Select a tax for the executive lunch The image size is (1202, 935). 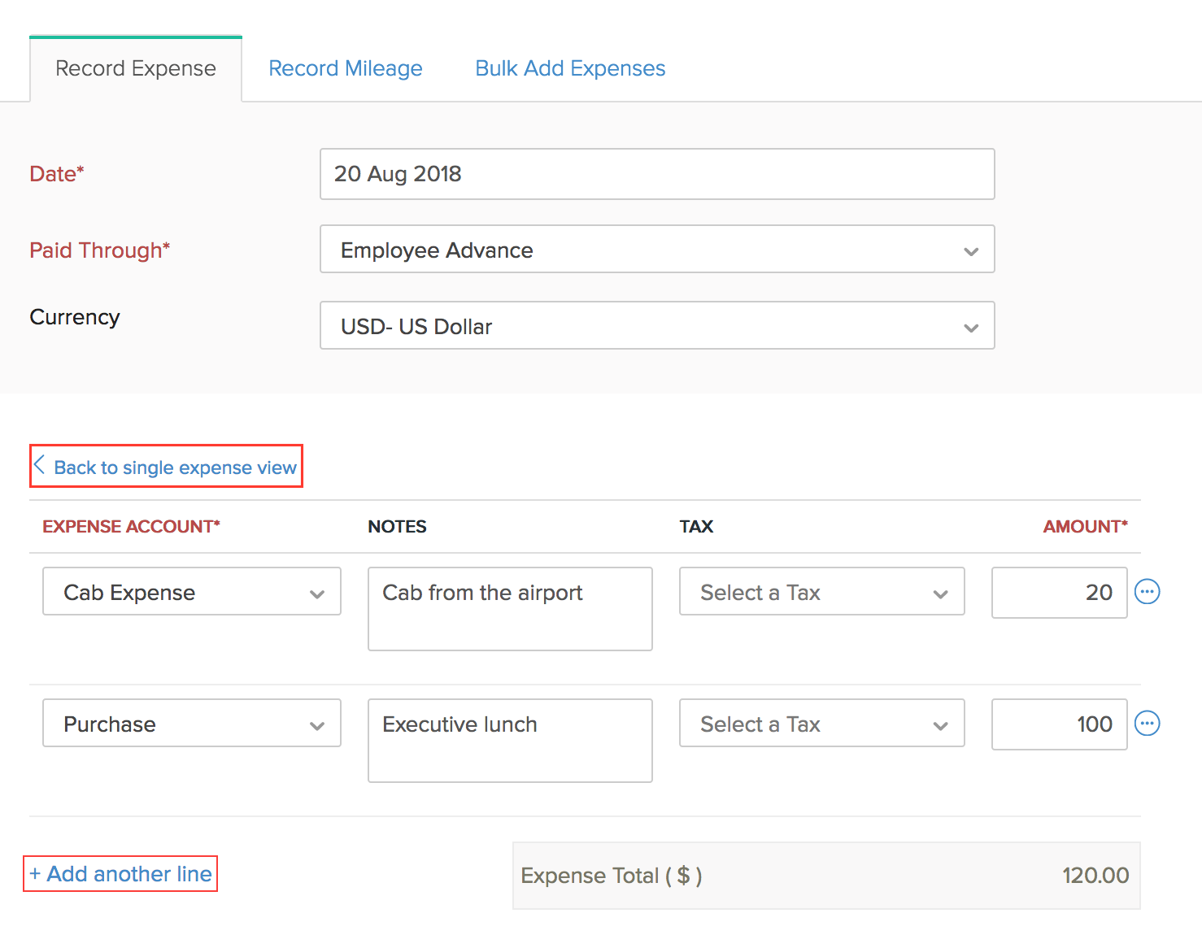[x=821, y=724]
